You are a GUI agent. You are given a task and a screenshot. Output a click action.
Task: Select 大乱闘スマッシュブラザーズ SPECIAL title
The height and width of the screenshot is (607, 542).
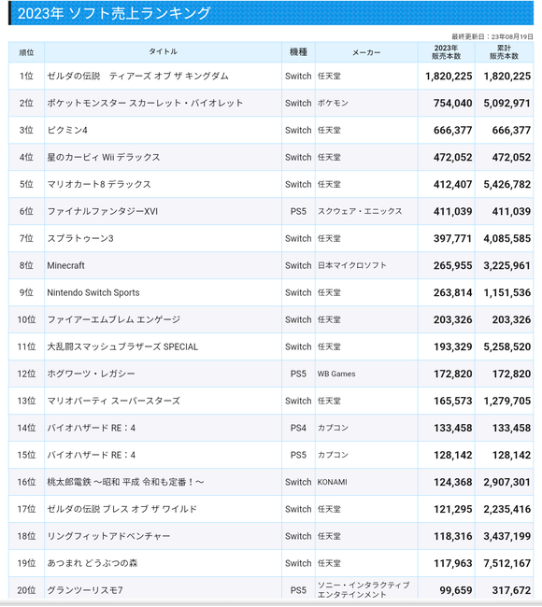[122, 346]
